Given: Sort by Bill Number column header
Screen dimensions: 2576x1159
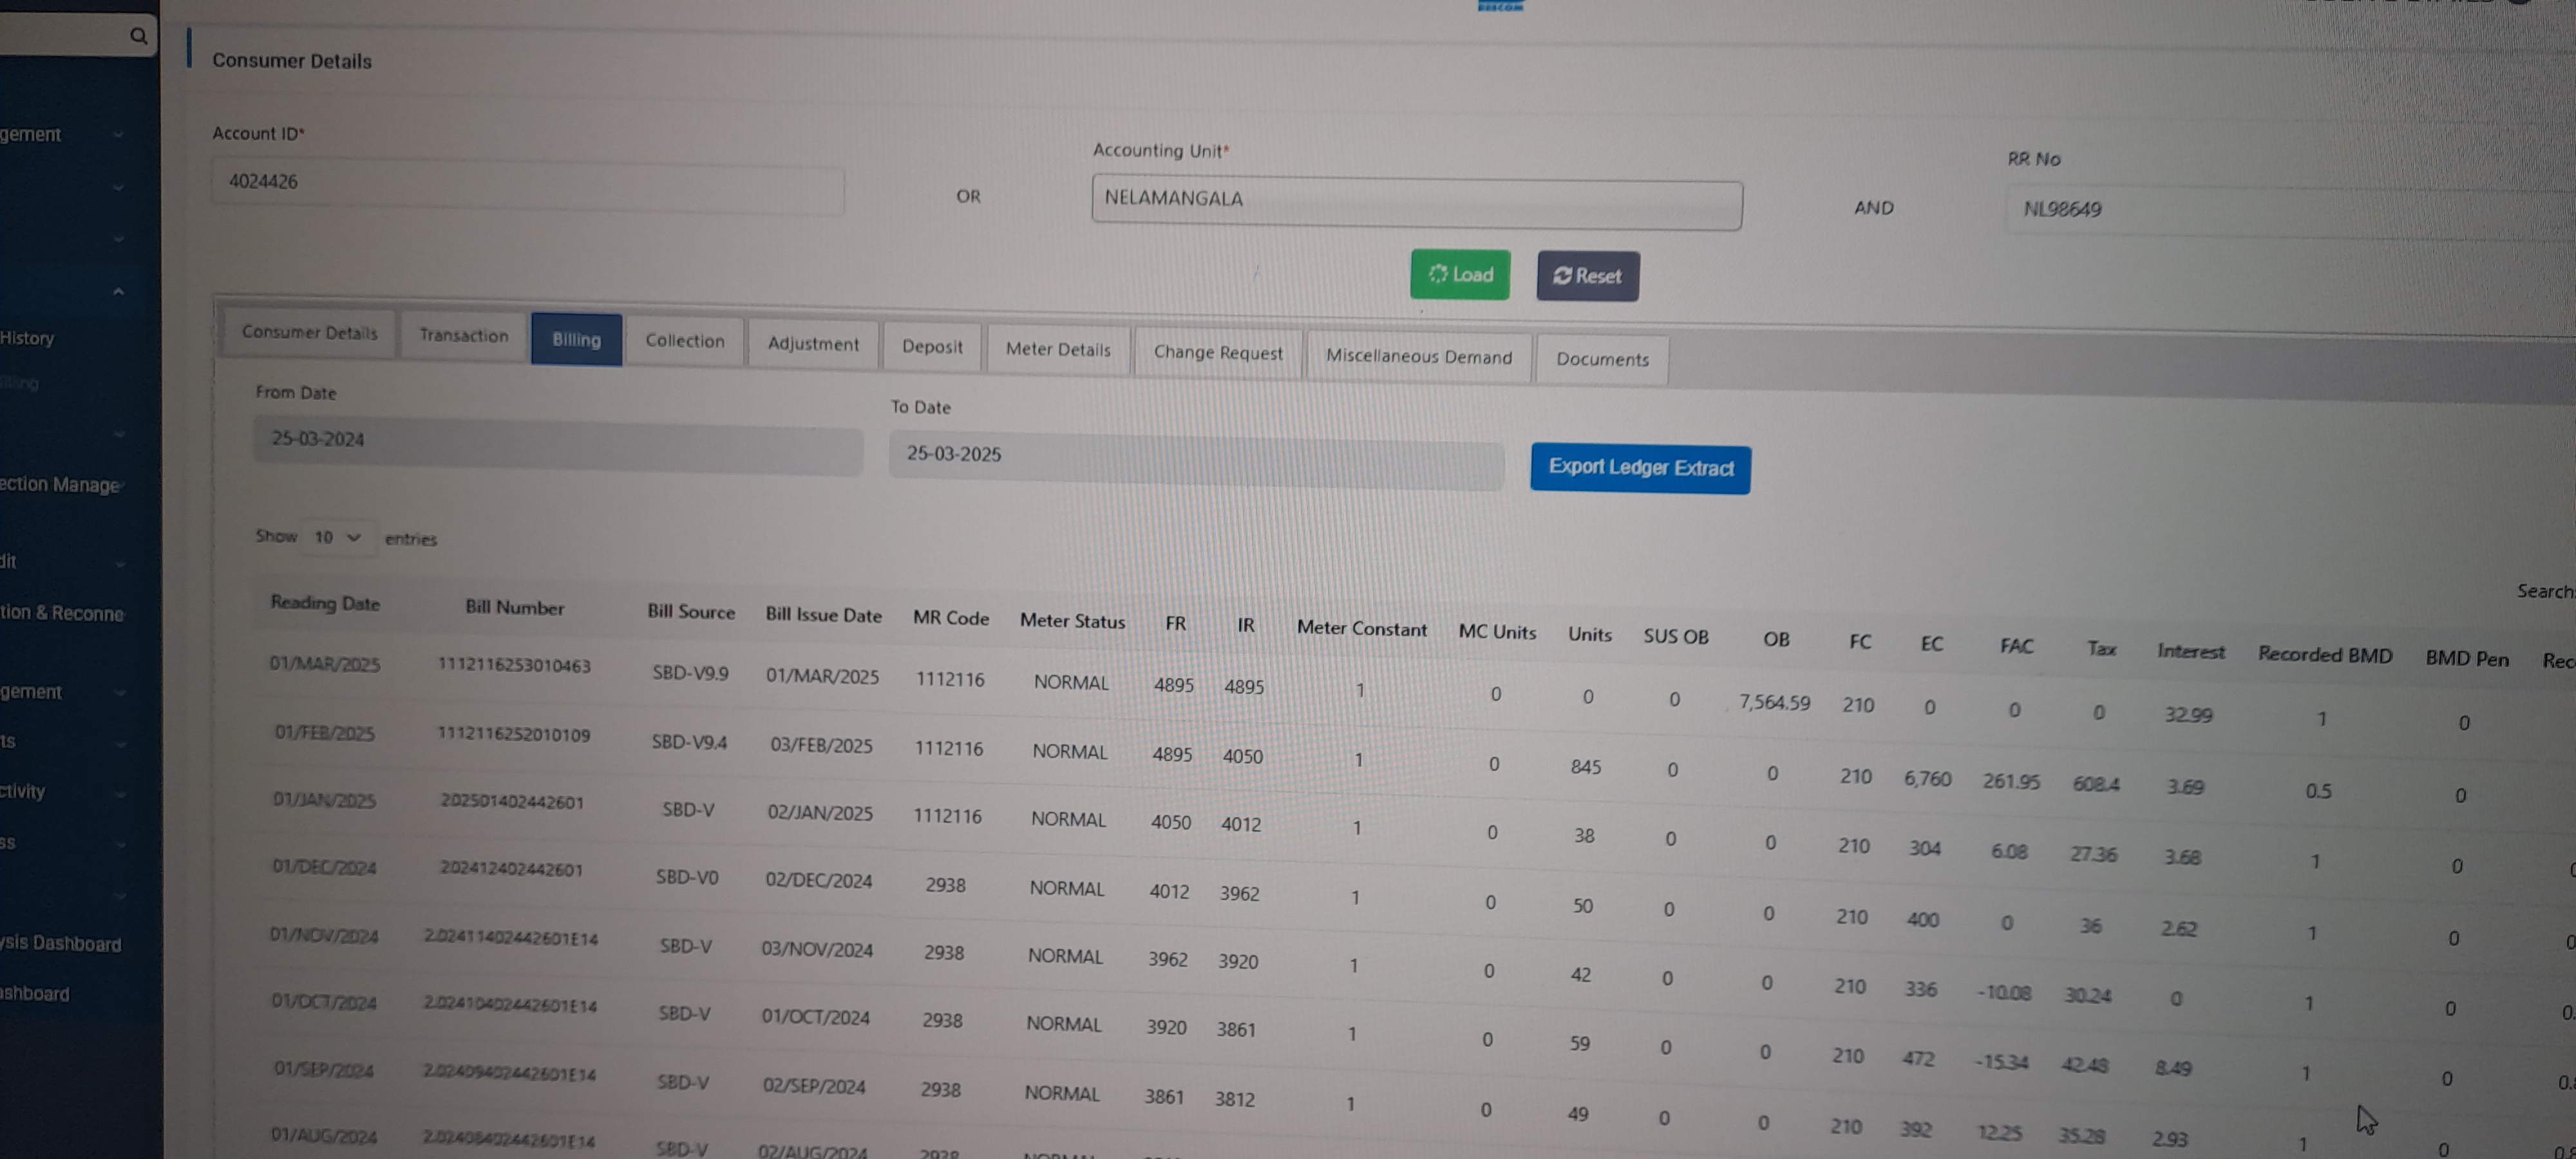Looking at the screenshot, I should pyautogui.click(x=514, y=608).
